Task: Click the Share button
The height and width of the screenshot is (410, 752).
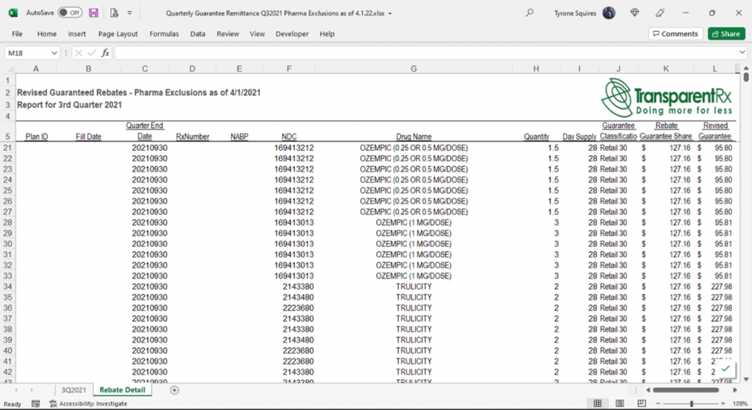Action: pos(726,34)
